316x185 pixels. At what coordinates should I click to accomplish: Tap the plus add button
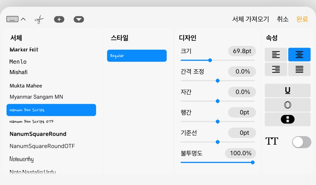[x=59, y=19]
